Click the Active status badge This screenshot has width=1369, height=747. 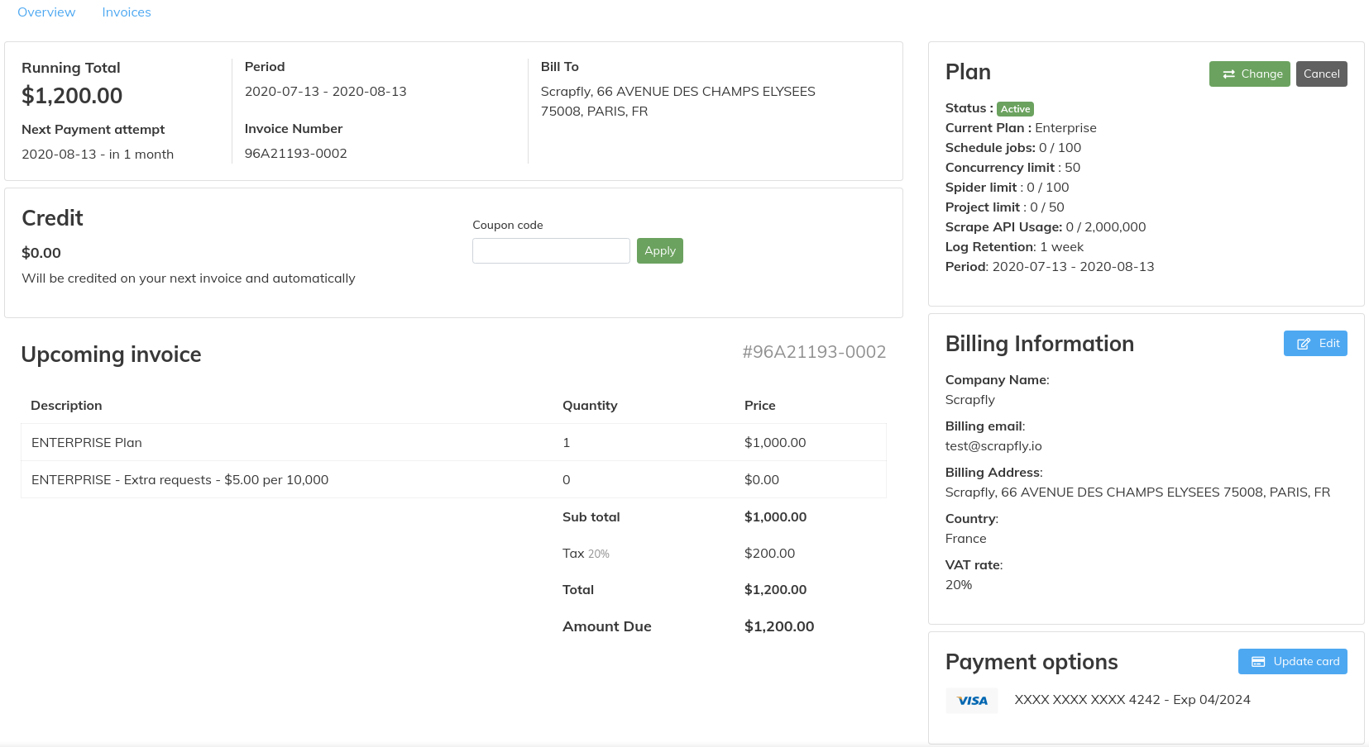pyautogui.click(x=1015, y=108)
